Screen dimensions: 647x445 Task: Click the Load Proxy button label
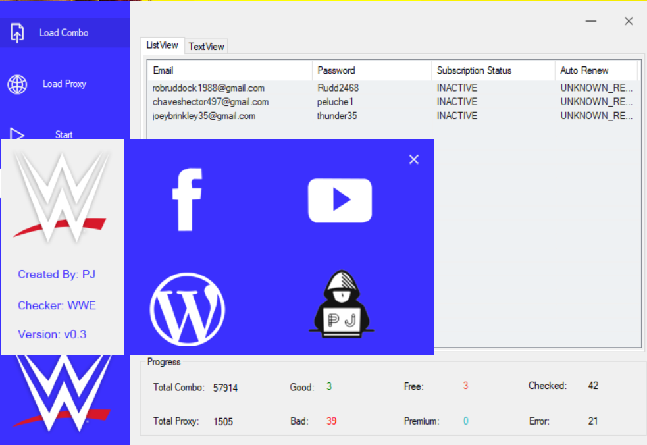(x=65, y=84)
